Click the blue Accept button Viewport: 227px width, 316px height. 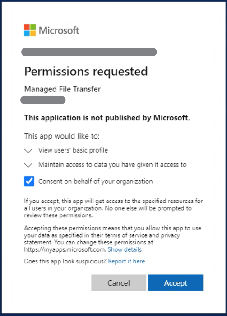pyautogui.click(x=176, y=283)
